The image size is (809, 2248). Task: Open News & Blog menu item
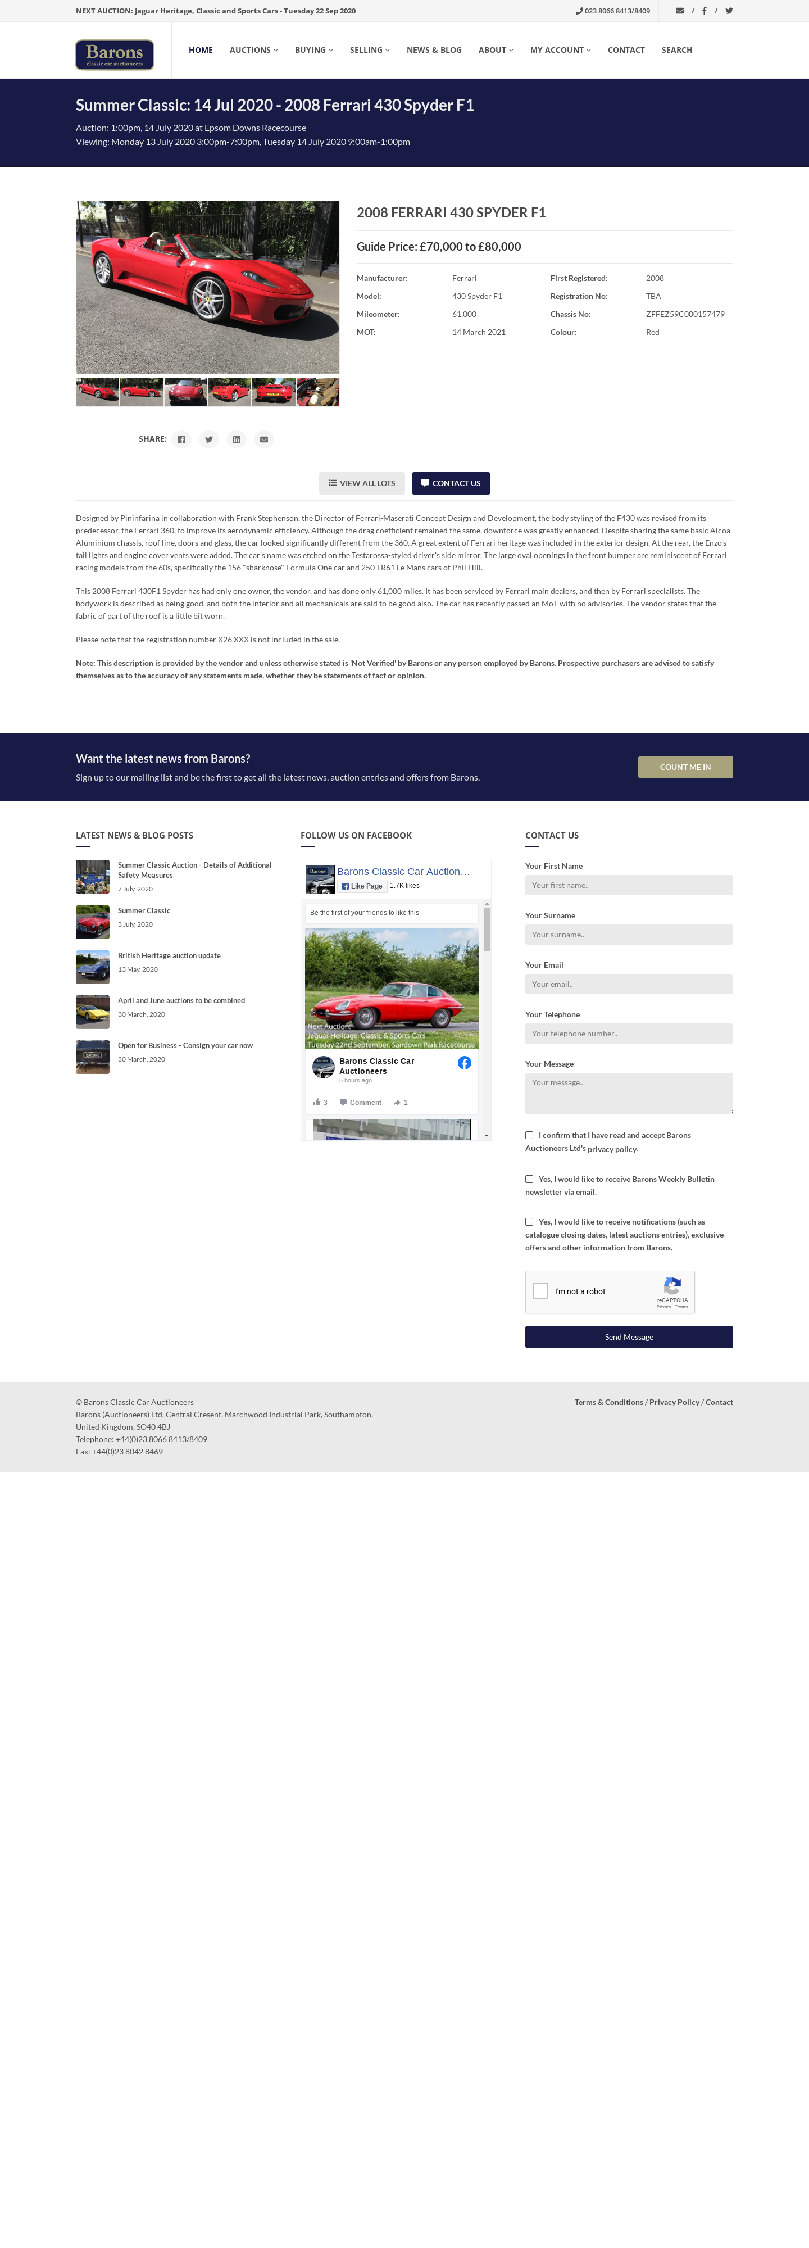coord(434,51)
